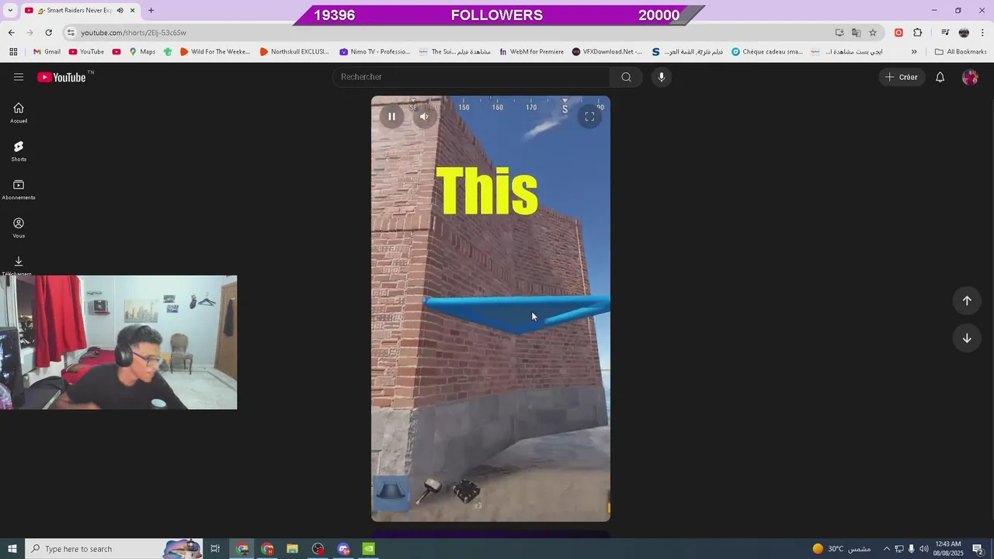Open VFXDownload.Net bookmark
Image resolution: width=994 pixels, height=559 pixels.
607,52
